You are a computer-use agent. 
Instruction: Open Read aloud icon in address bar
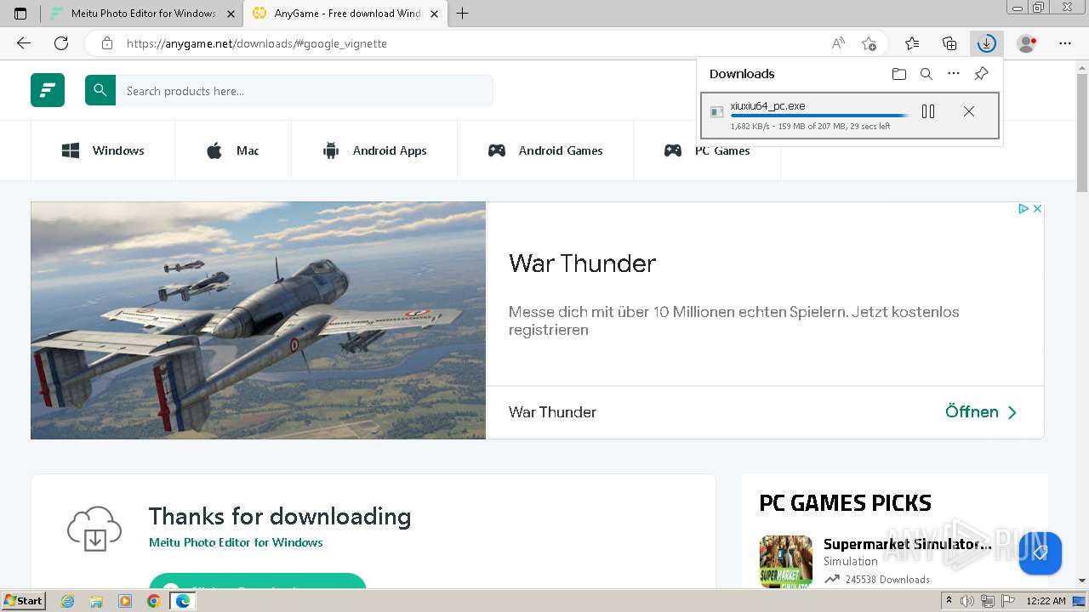(838, 43)
